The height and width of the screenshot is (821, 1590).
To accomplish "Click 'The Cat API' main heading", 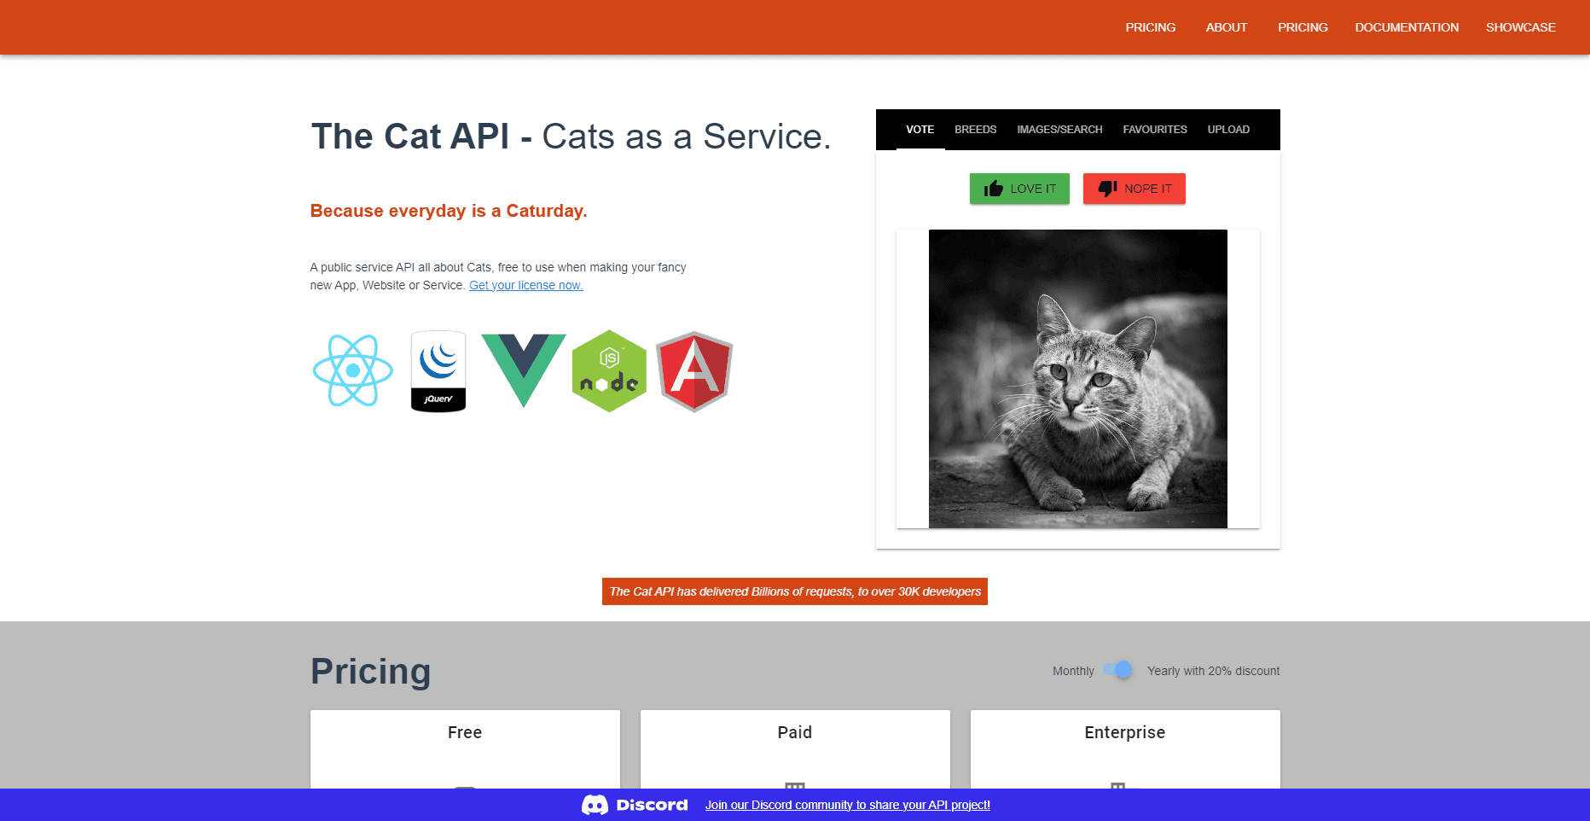I will point(571,137).
